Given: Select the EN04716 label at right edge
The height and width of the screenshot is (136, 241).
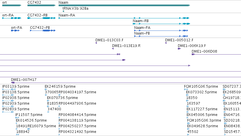Looking at the screenshot, I should tap(233, 115).
